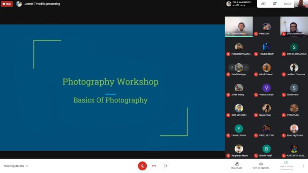Image resolution: width=308 pixels, height=173 pixels.
Task: Click Mithil Porwal avatar
Action: 267,67
